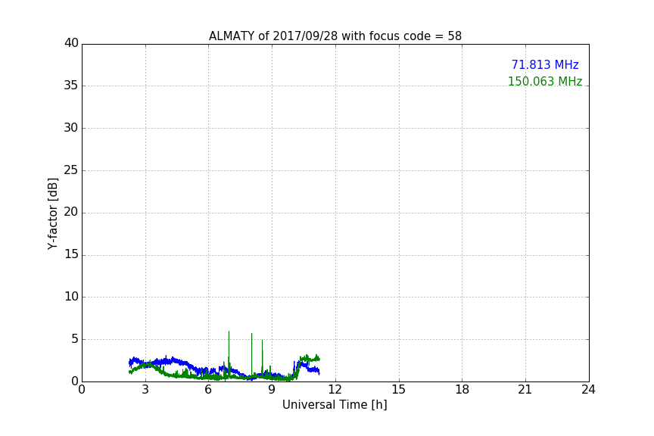This screenshot has height=436, width=654.
Task: Click the plot title 'ALMATY of 2017/09/28 with focus code = 58'
Action: [335, 36]
